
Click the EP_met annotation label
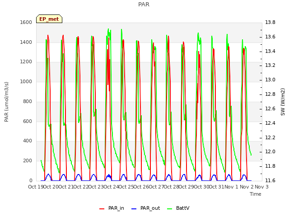pos(49,19)
